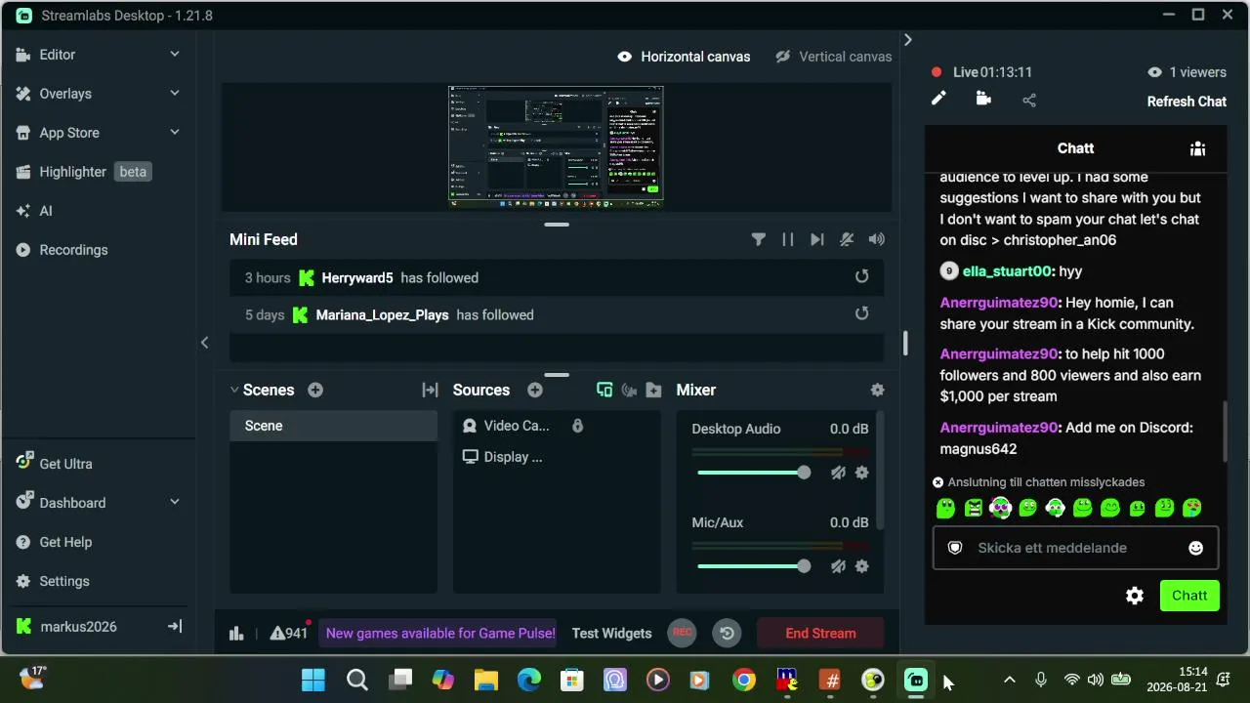Expand the Overlays chevron in the sidebar
Viewport: 1250px width, 703px height.
(175, 94)
